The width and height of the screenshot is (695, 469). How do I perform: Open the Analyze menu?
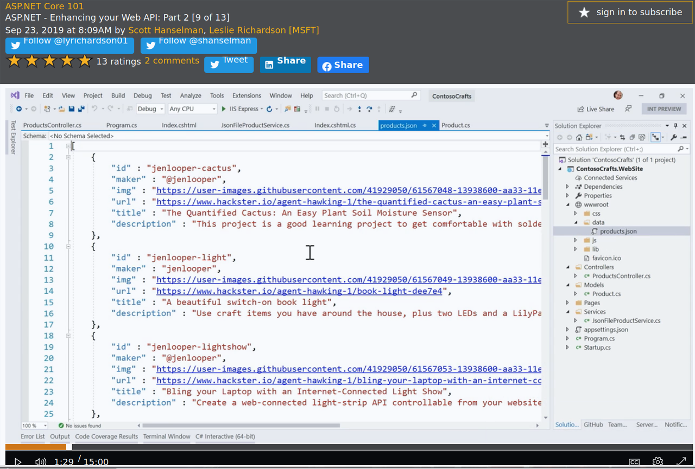coord(191,95)
